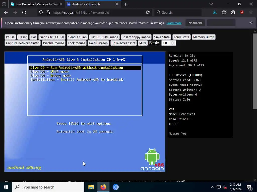This screenshot has height=192, width=257.
Task: Select Live CD - VESA mode entry
Action: tap(49, 72)
